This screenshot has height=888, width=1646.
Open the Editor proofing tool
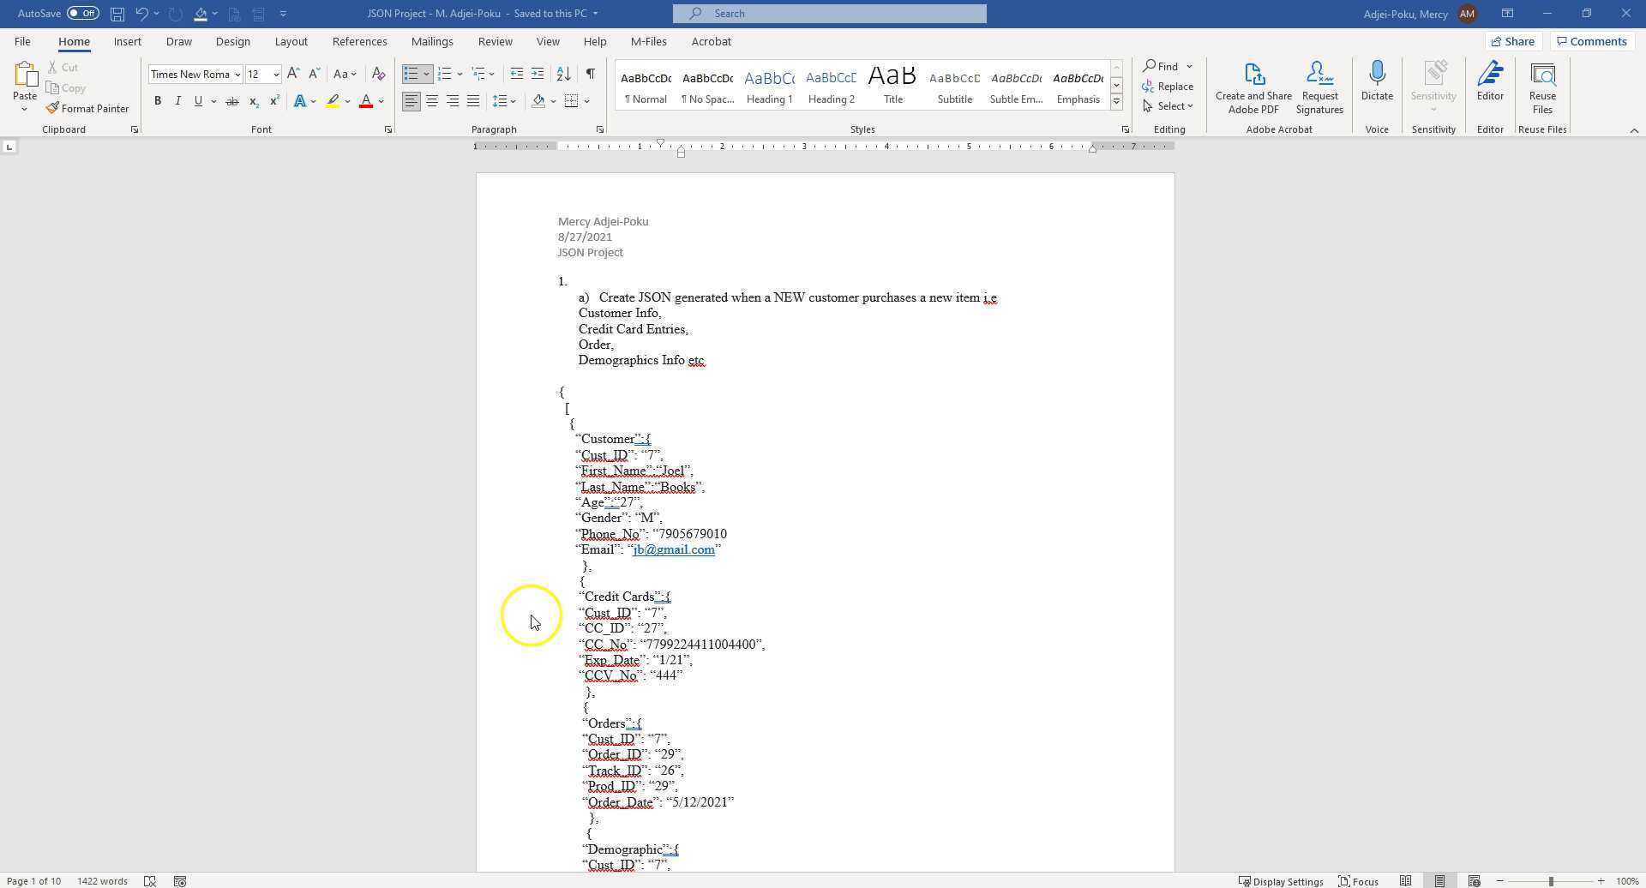(1489, 81)
